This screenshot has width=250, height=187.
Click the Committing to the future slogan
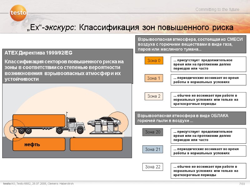pos(217,9)
